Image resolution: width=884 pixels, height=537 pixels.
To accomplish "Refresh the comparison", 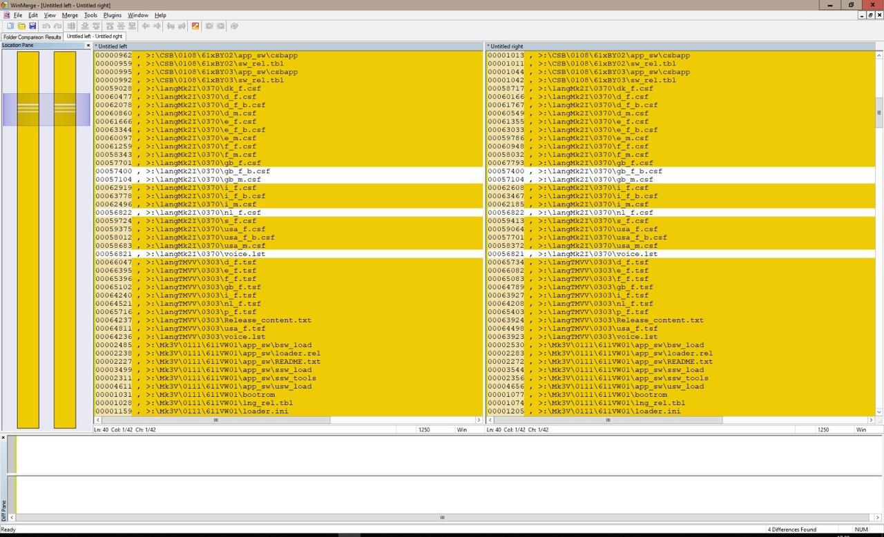I will coord(234,26).
